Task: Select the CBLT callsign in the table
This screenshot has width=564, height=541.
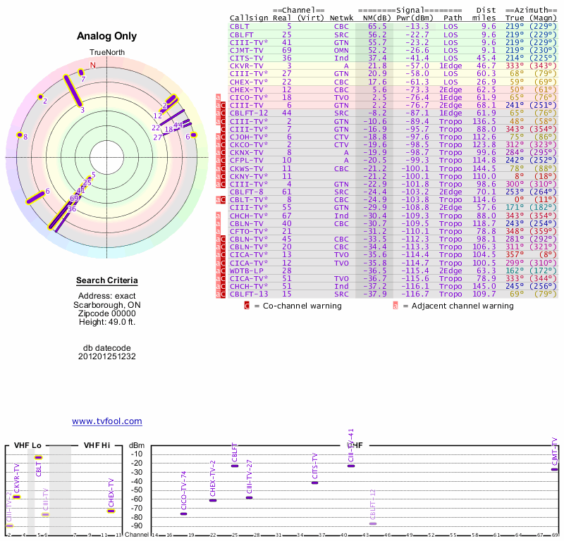Action: tap(239, 27)
